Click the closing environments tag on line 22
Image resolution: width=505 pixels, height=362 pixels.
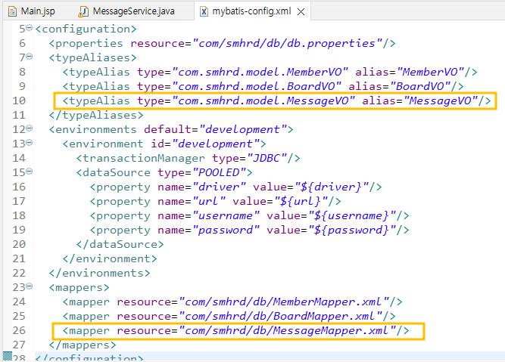click(99, 273)
